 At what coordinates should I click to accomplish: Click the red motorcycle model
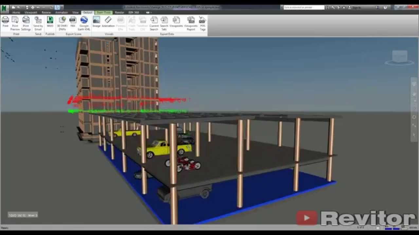(183, 164)
